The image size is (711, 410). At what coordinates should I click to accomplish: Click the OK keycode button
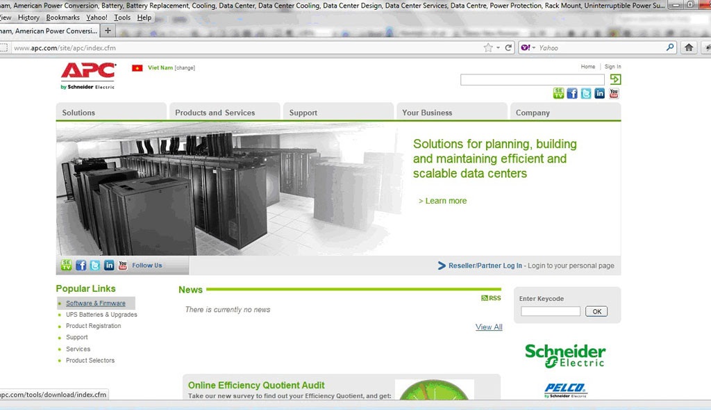pos(596,311)
